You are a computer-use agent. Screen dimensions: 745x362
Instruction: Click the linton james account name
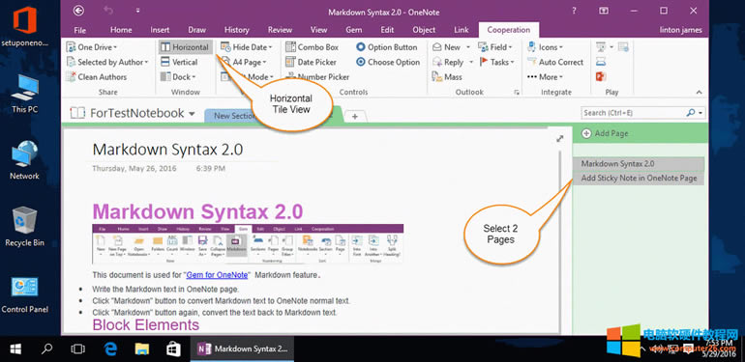pyautogui.click(x=680, y=30)
